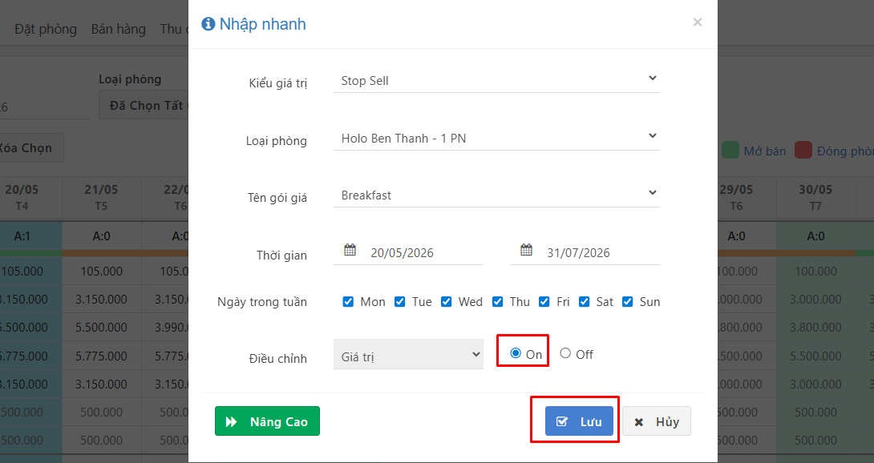Viewport: 874px width, 463px height.
Task: Click the 21/05 T5 column header
Action: [x=102, y=197]
